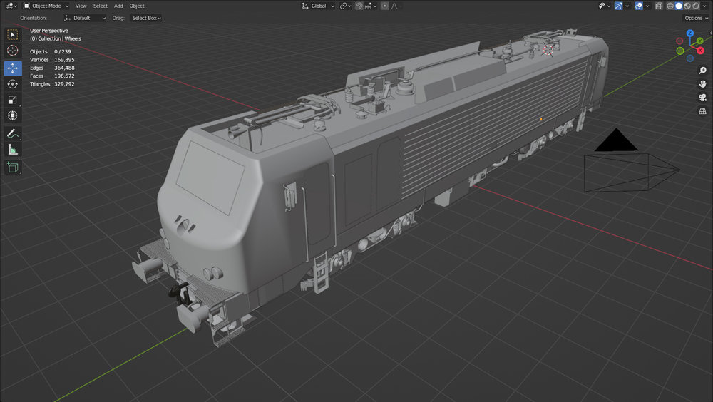The width and height of the screenshot is (713, 402).
Task: Open shading options dropdown arrow
Action: click(x=706, y=6)
